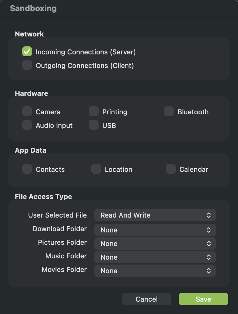Click the Read And Write value text
The width and height of the screenshot is (238, 314).
(125, 215)
